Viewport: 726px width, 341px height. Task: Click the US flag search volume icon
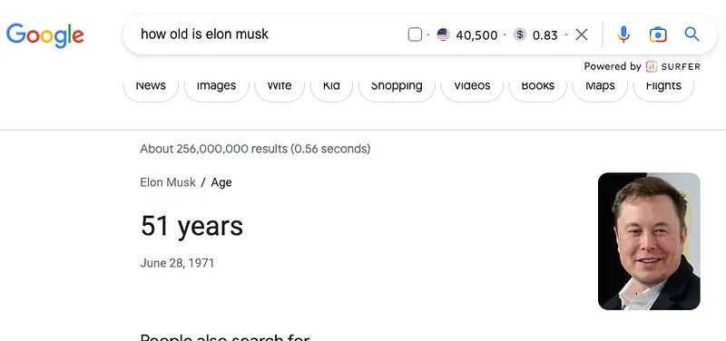pyautogui.click(x=443, y=34)
